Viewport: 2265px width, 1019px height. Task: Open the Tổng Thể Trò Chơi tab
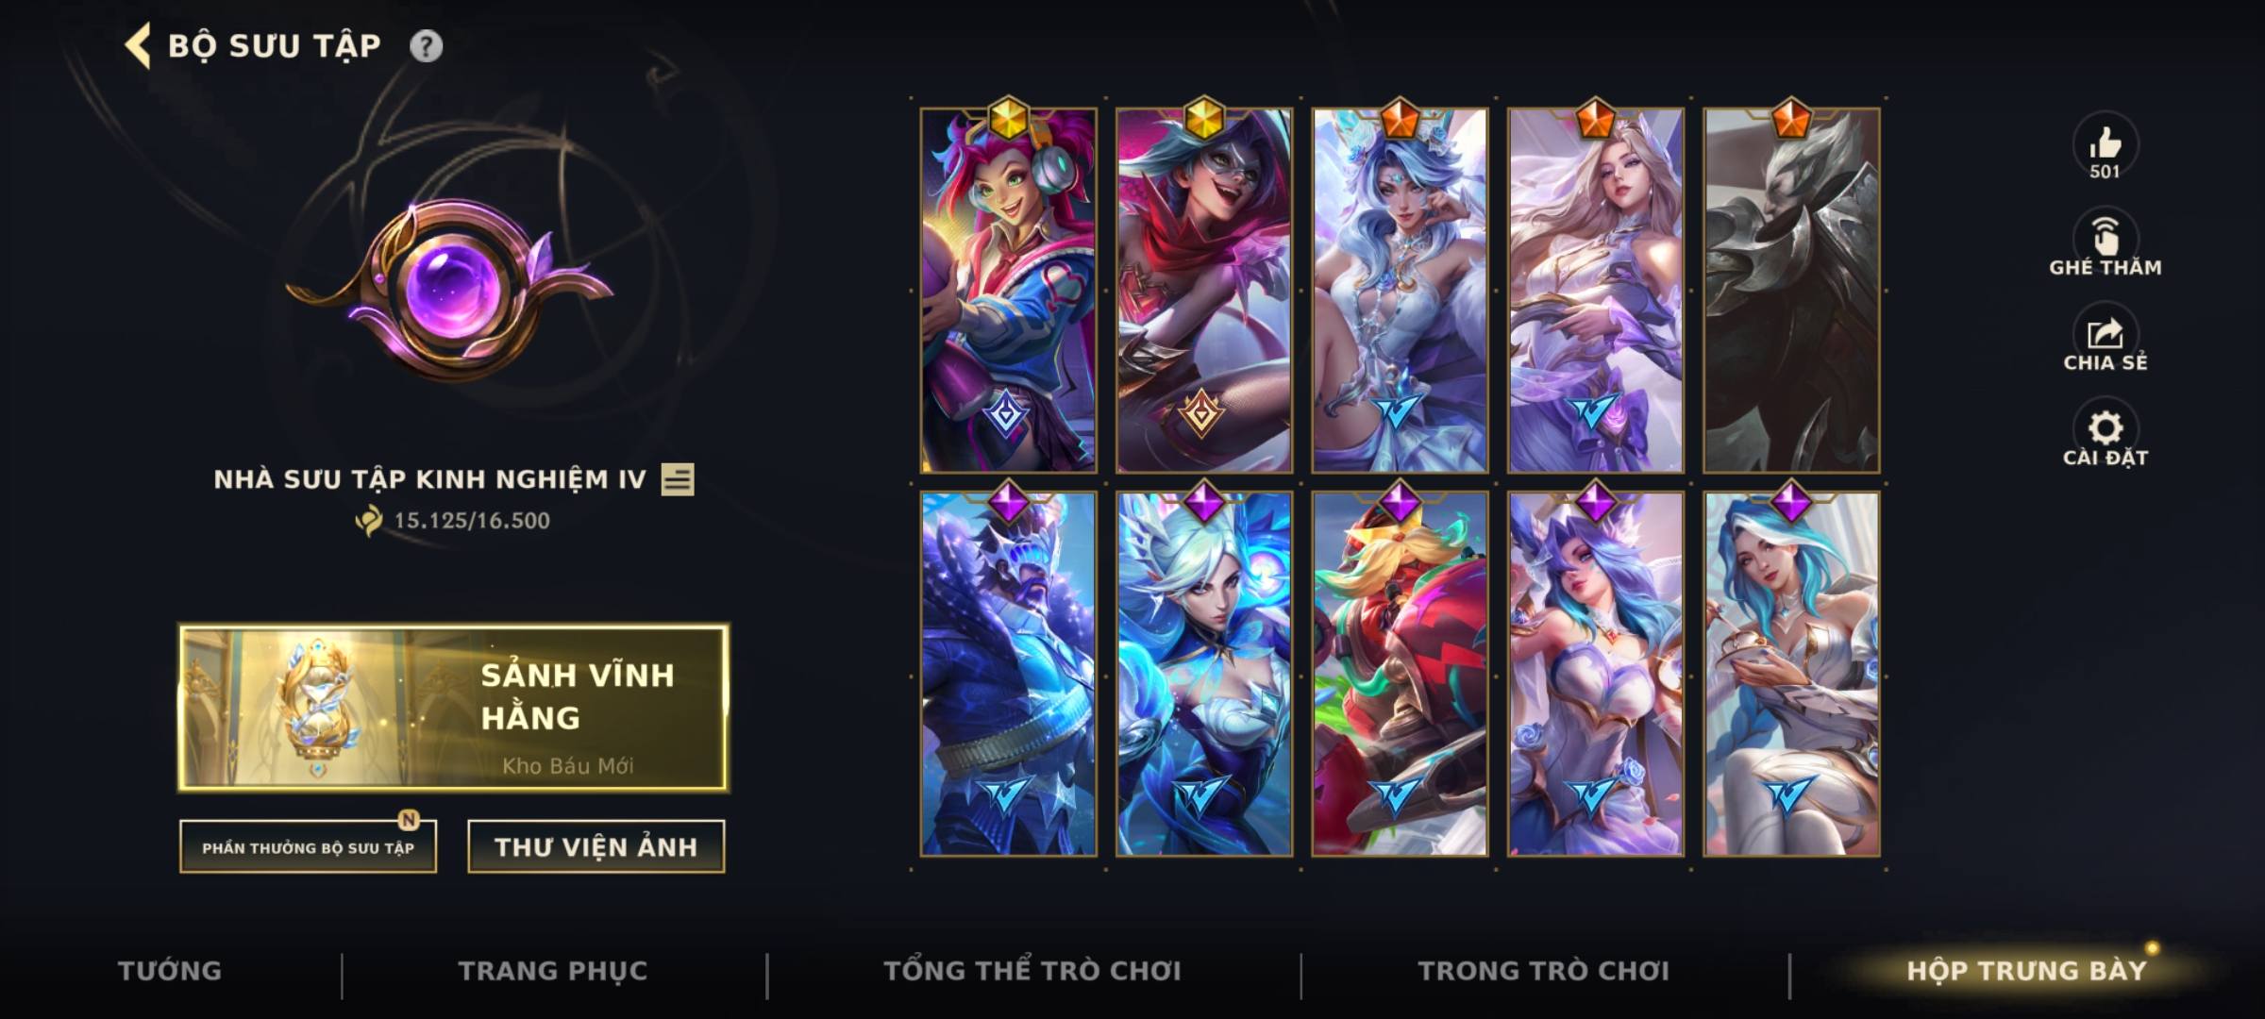(x=1032, y=971)
